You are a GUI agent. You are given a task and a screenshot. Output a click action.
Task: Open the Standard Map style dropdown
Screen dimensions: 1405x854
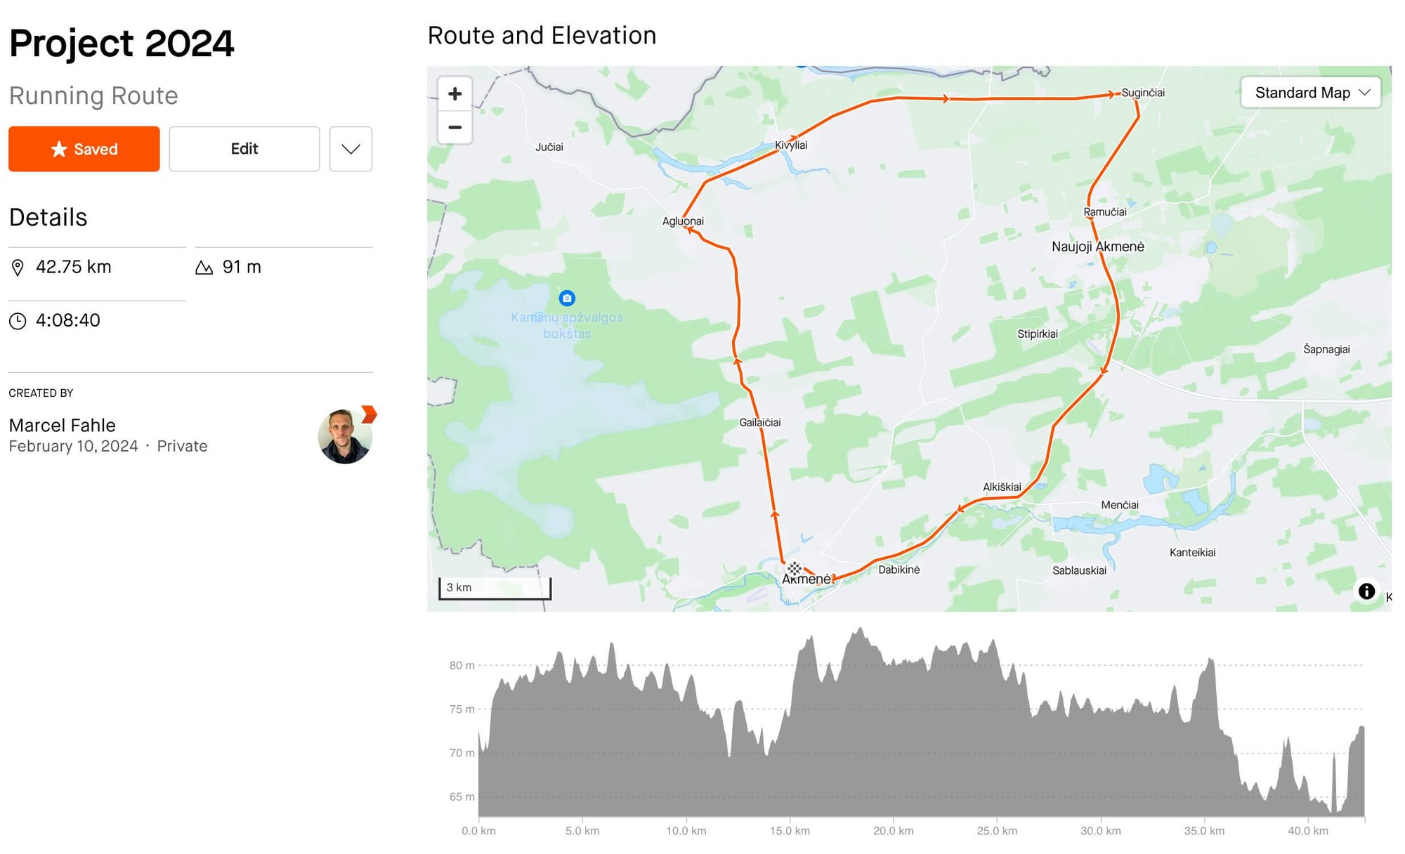click(x=1309, y=92)
